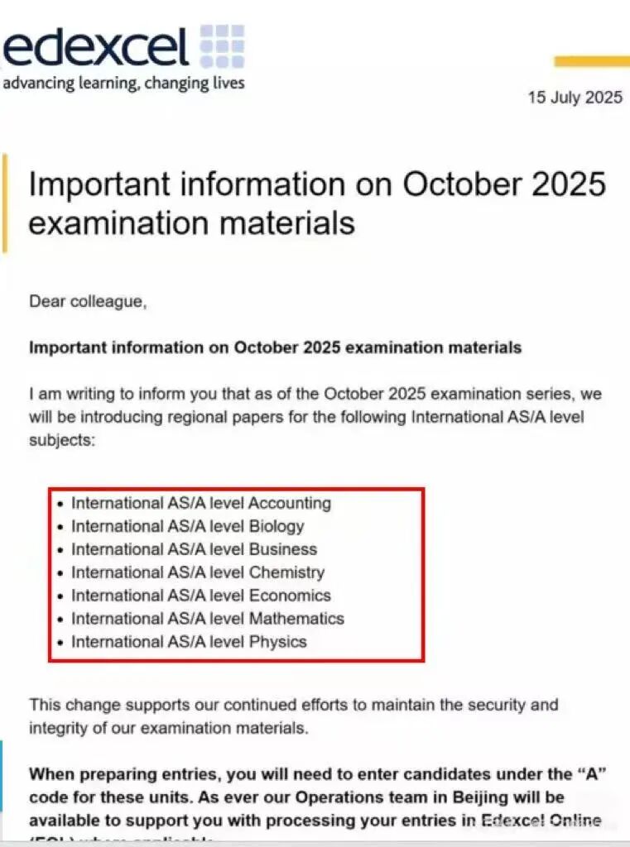Select the "advancing learning, changing lives" tagline
630x847 pixels.
pyautogui.click(x=124, y=83)
